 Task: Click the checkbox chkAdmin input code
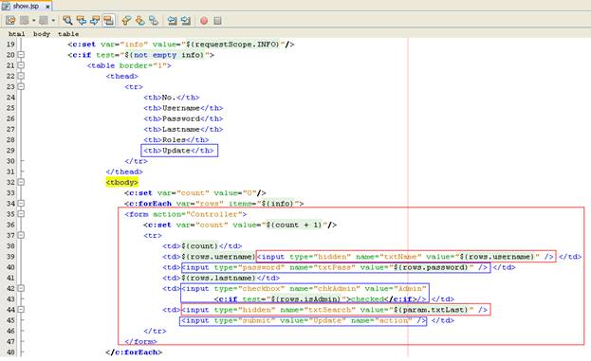point(305,288)
